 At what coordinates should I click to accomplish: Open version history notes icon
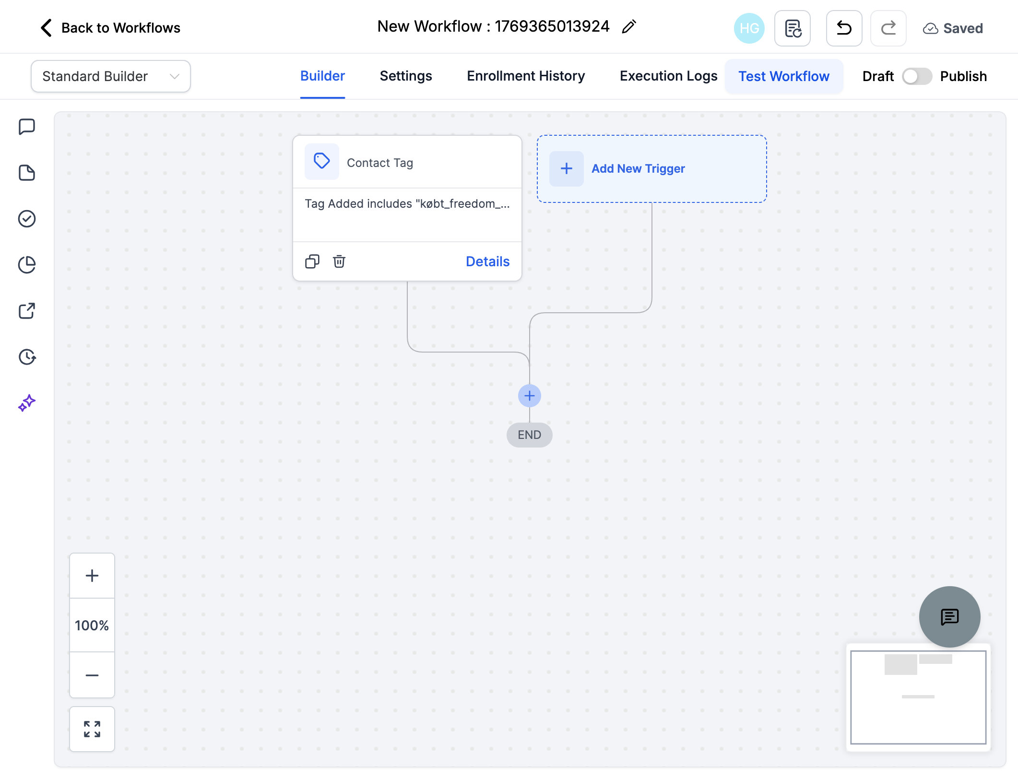click(x=793, y=28)
